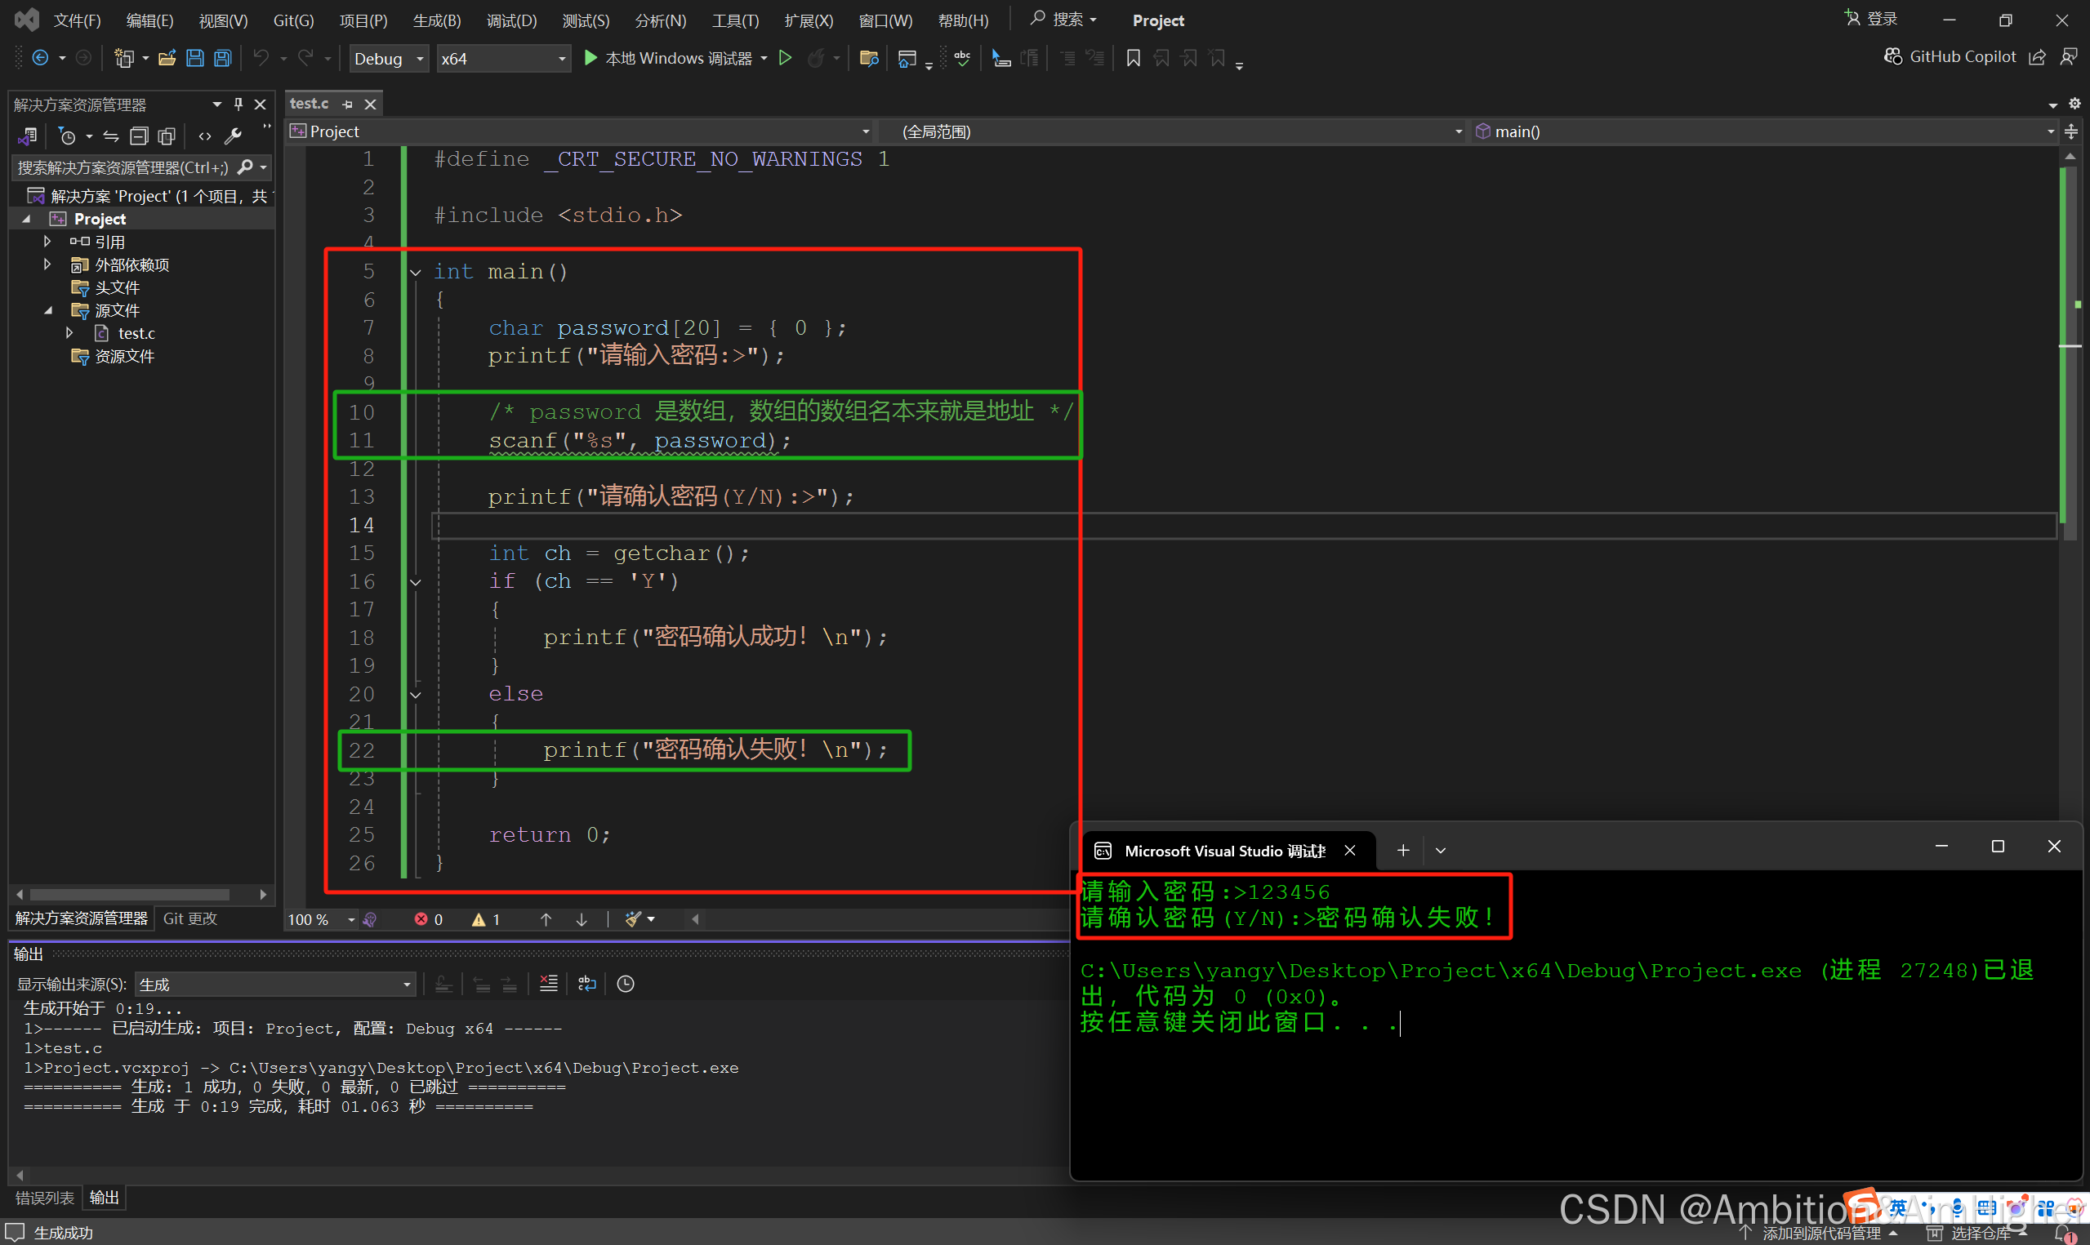This screenshot has width=2090, height=1245.
Task: Expand the 外部依赖项 tree node
Action: 48,265
